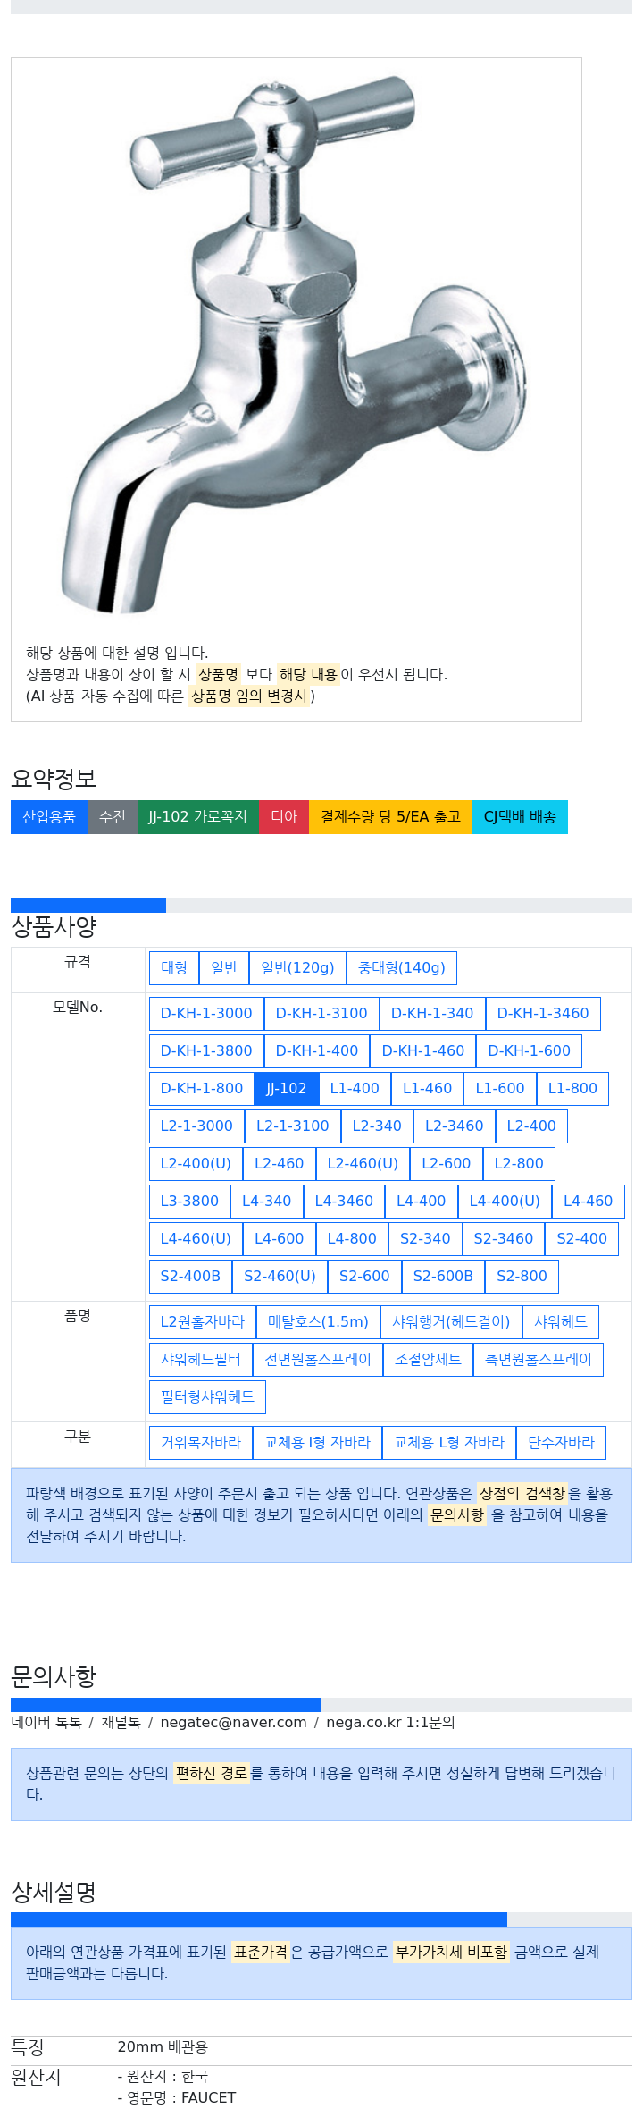Select the 거위목자바라 option
This screenshot has height=2109, width=643.
coord(201,1443)
